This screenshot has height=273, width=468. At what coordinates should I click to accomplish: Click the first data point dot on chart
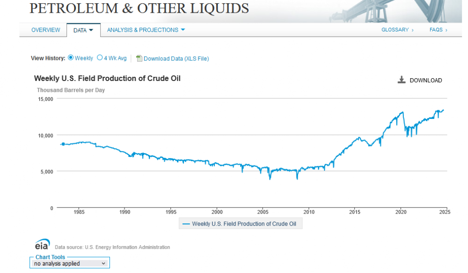coord(63,144)
